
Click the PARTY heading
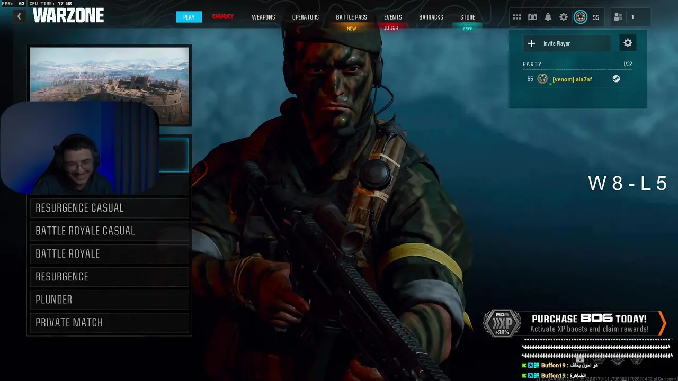click(532, 64)
